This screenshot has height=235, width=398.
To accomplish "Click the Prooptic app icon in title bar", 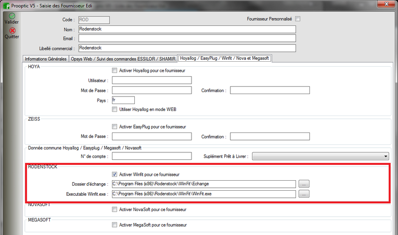I will 6,5.
